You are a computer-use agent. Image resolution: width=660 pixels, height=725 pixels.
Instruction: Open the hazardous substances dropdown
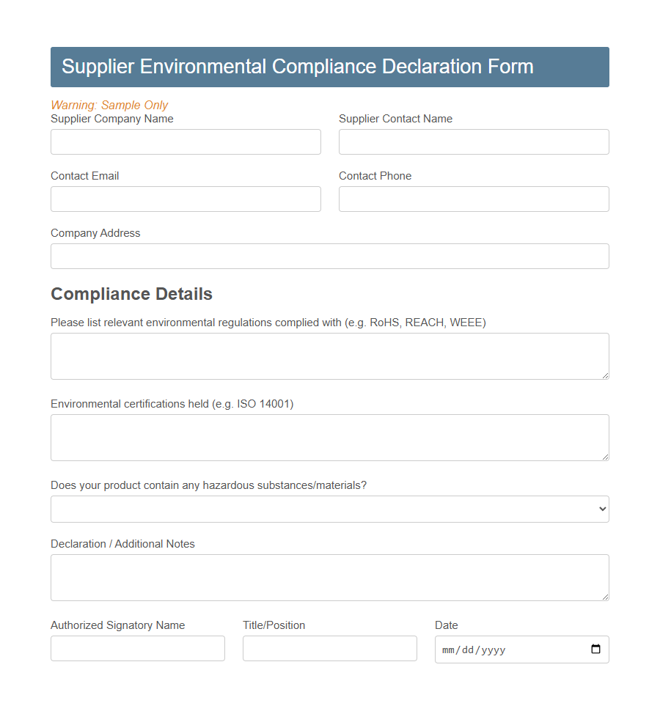[x=329, y=509]
